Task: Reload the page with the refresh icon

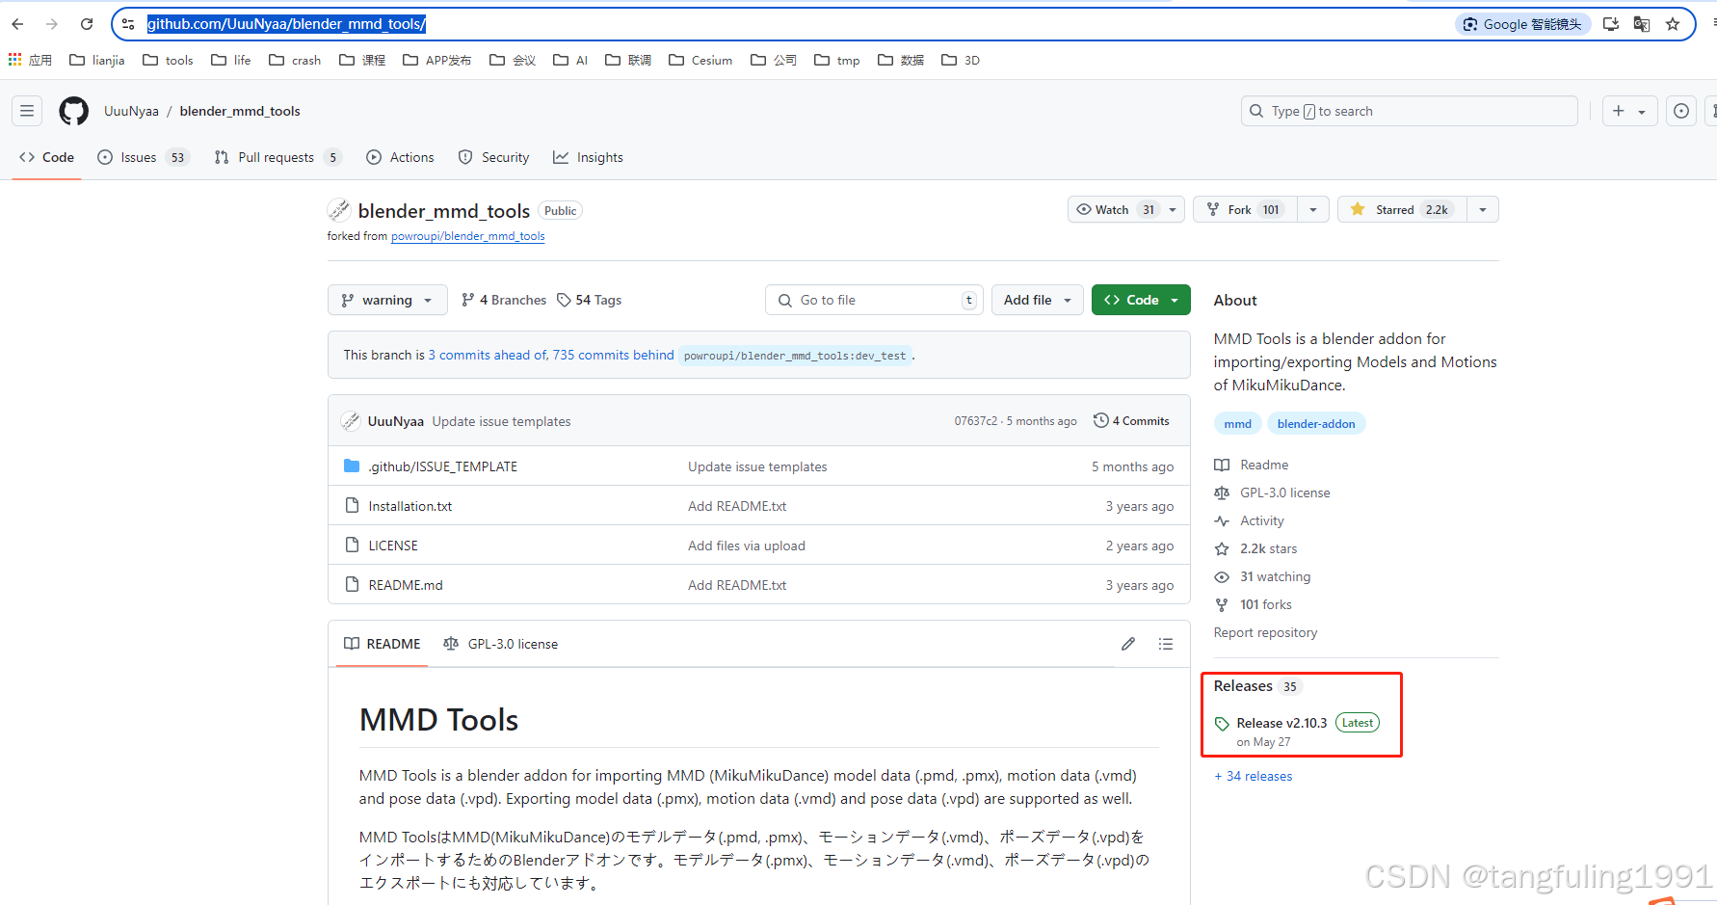Action: click(x=87, y=24)
